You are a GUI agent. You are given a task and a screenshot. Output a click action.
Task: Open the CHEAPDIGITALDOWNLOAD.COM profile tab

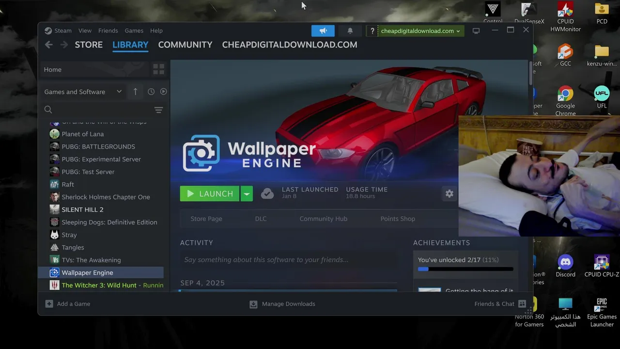pos(290,45)
